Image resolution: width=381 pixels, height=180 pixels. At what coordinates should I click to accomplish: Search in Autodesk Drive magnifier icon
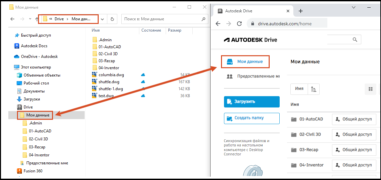point(355,40)
